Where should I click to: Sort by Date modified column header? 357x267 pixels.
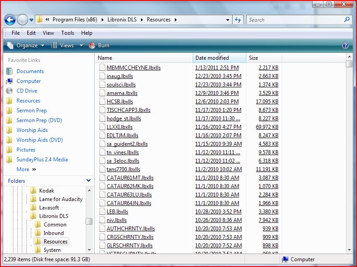pos(219,58)
